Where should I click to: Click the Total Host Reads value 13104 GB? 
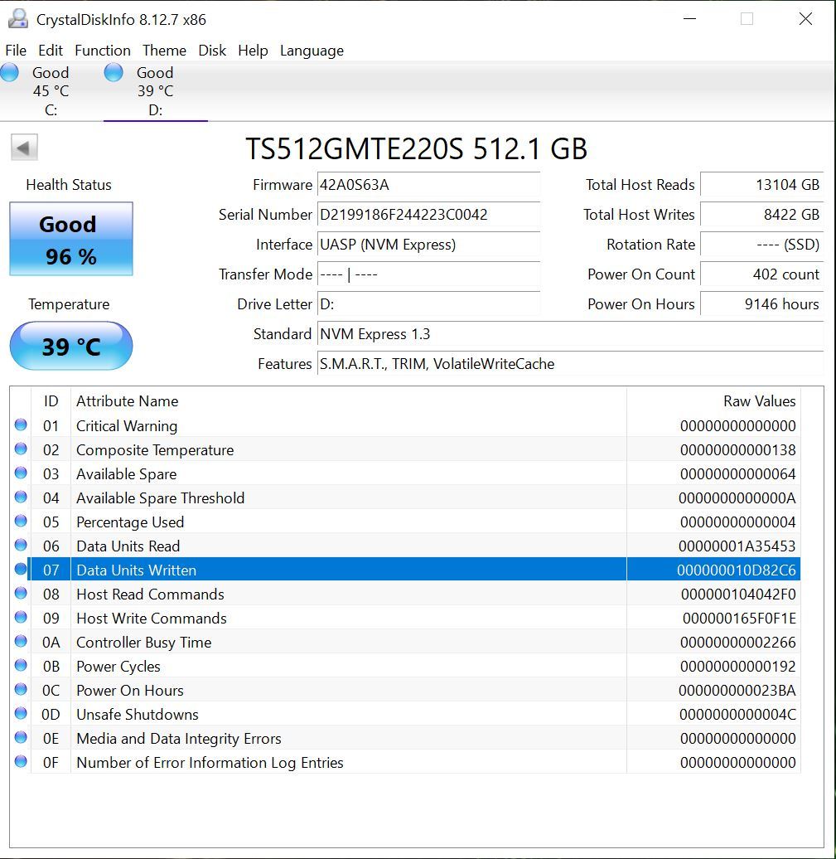pos(762,185)
